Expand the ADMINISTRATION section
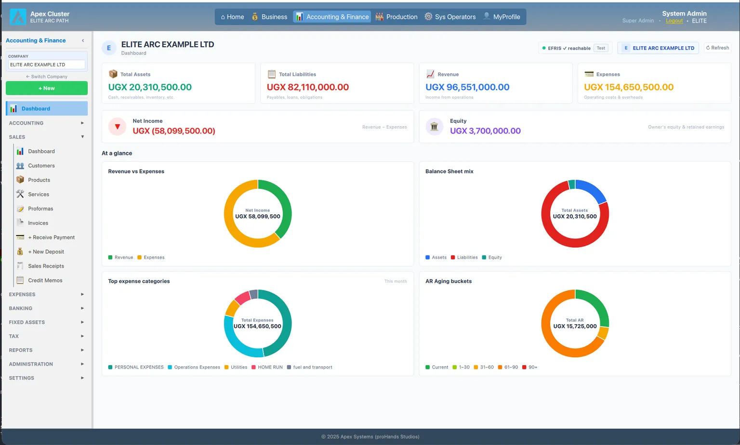Image resolution: width=740 pixels, height=445 pixels. click(x=46, y=364)
